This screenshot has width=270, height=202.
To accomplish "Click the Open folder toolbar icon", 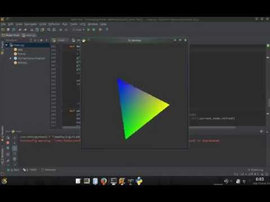I will click(x=3, y=30).
